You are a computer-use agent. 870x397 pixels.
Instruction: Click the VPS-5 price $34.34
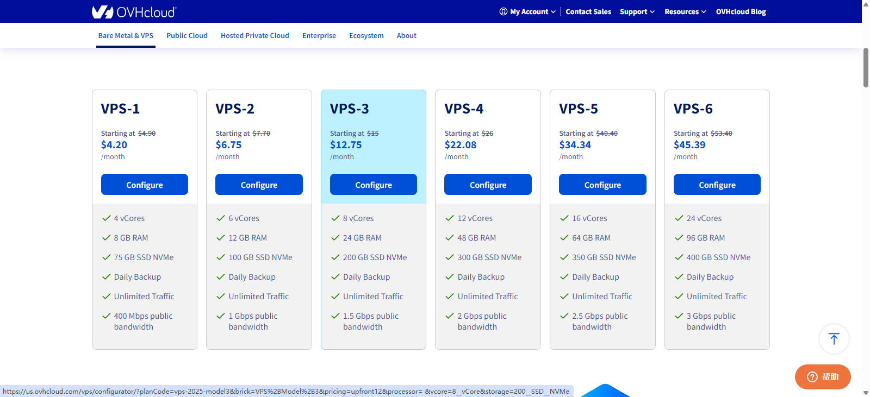pyautogui.click(x=575, y=145)
